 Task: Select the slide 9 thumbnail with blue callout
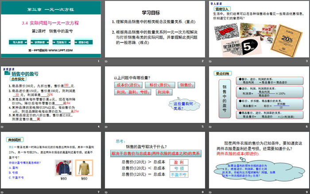(258, 161)
